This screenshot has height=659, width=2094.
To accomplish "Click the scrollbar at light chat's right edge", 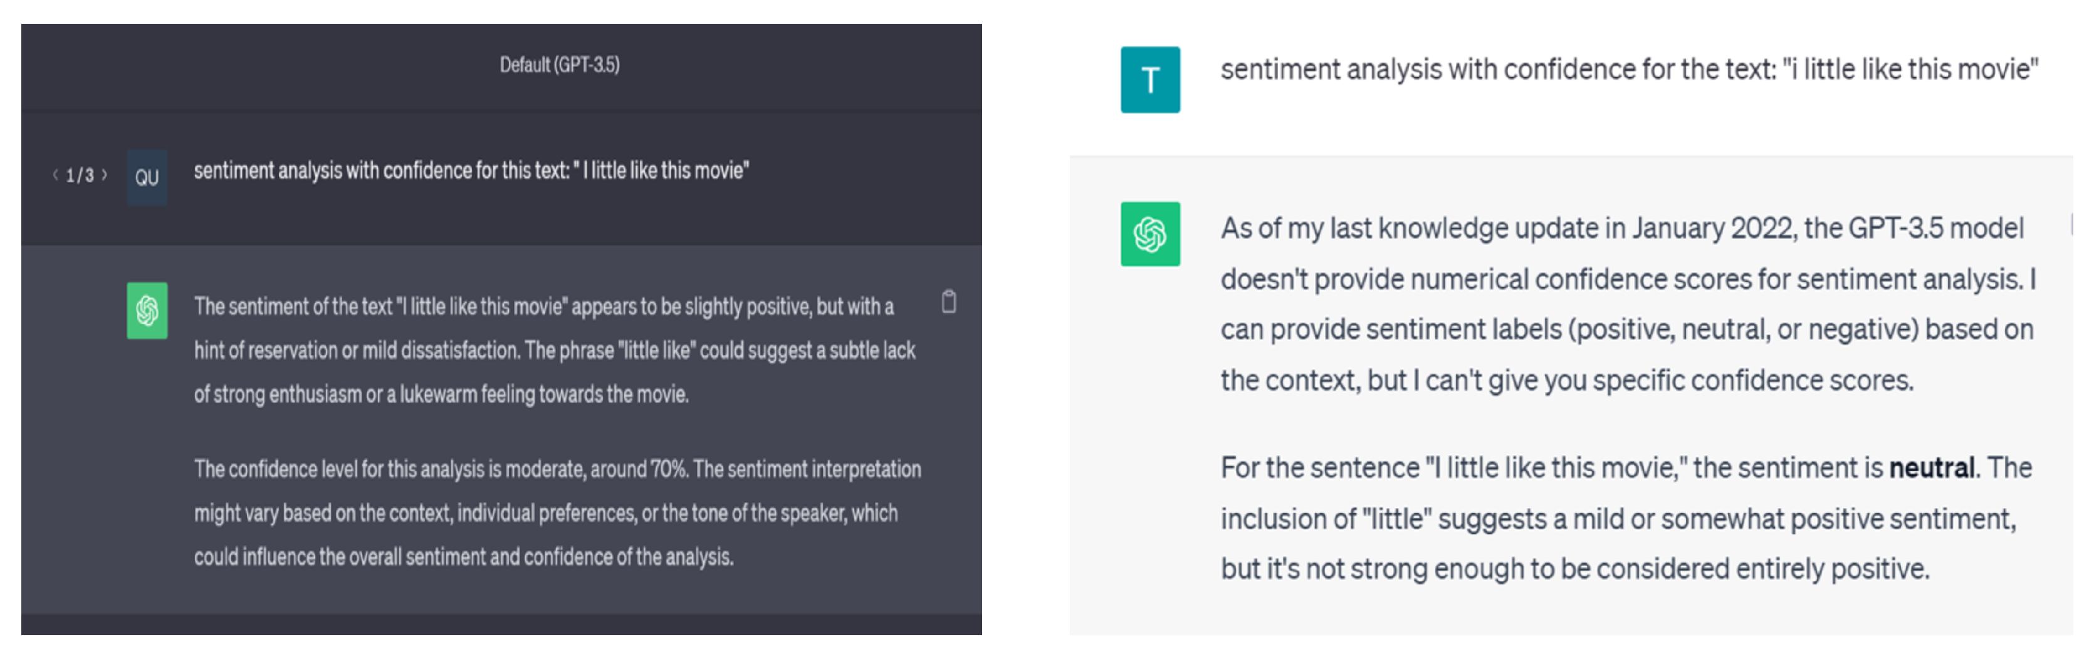I will click(x=2071, y=224).
